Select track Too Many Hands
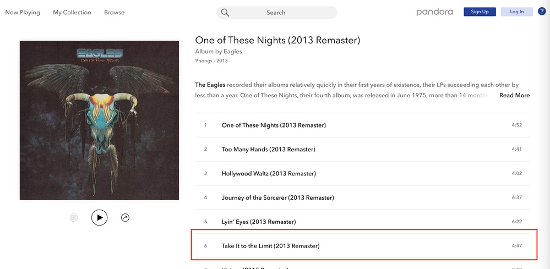This screenshot has height=269, width=550. click(x=268, y=149)
